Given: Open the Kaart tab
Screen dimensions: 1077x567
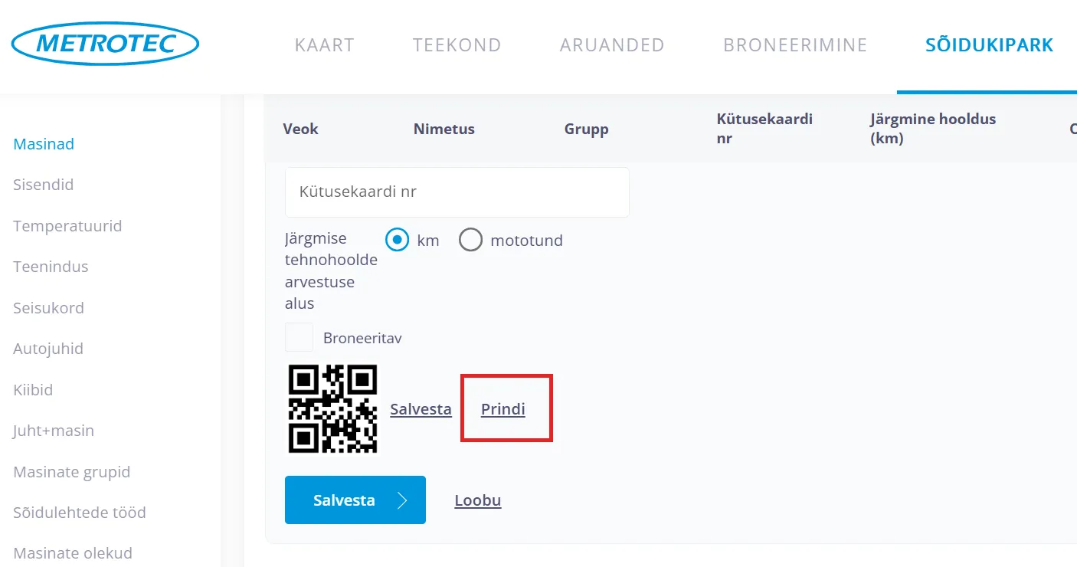Looking at the screenshot, I should pos(325,45).
